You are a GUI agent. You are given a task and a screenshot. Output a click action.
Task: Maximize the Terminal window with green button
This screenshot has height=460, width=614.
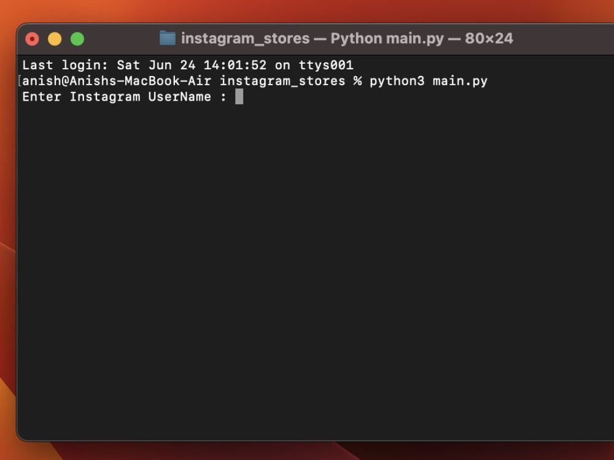(x=77, y=39)
